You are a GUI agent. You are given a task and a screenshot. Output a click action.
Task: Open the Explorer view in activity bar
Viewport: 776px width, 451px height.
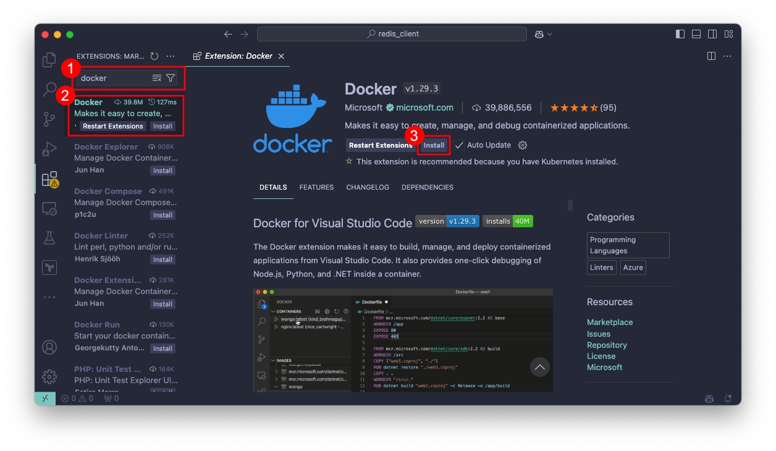click(49, 60)
